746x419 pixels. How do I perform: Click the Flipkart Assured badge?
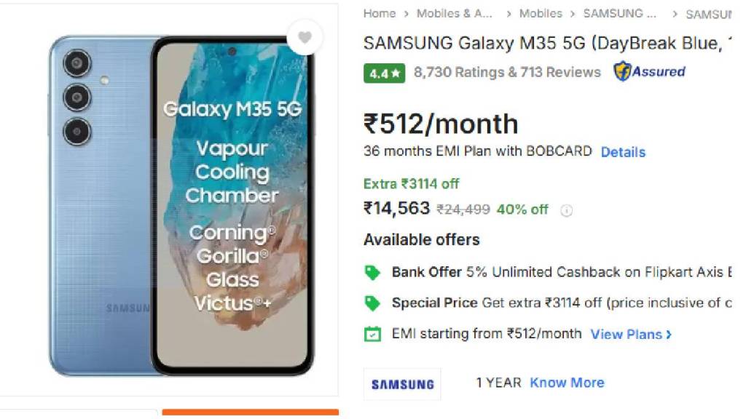[x=649, y=72]
